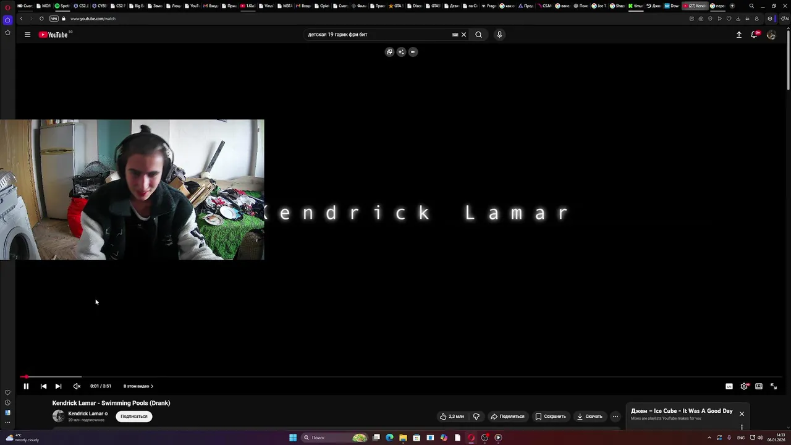Open the Kendrick Lamar channel link
The image size is (791, 445).
click(85, 413)
